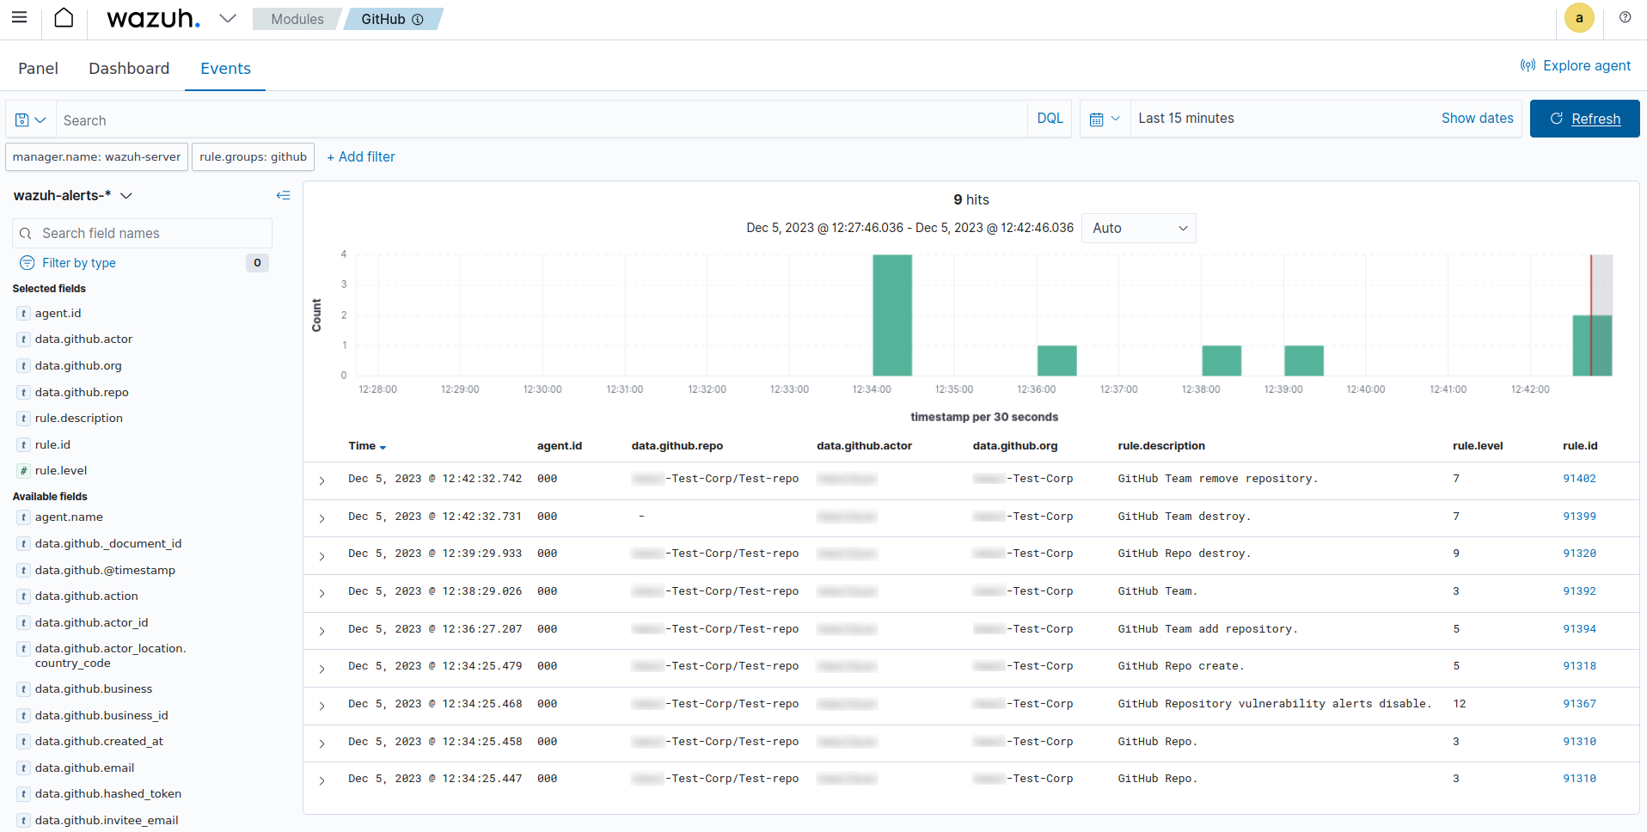Screen dimensions: 1647x832
Task: Click data.github.org field type icon
Action: coord(24,366)
